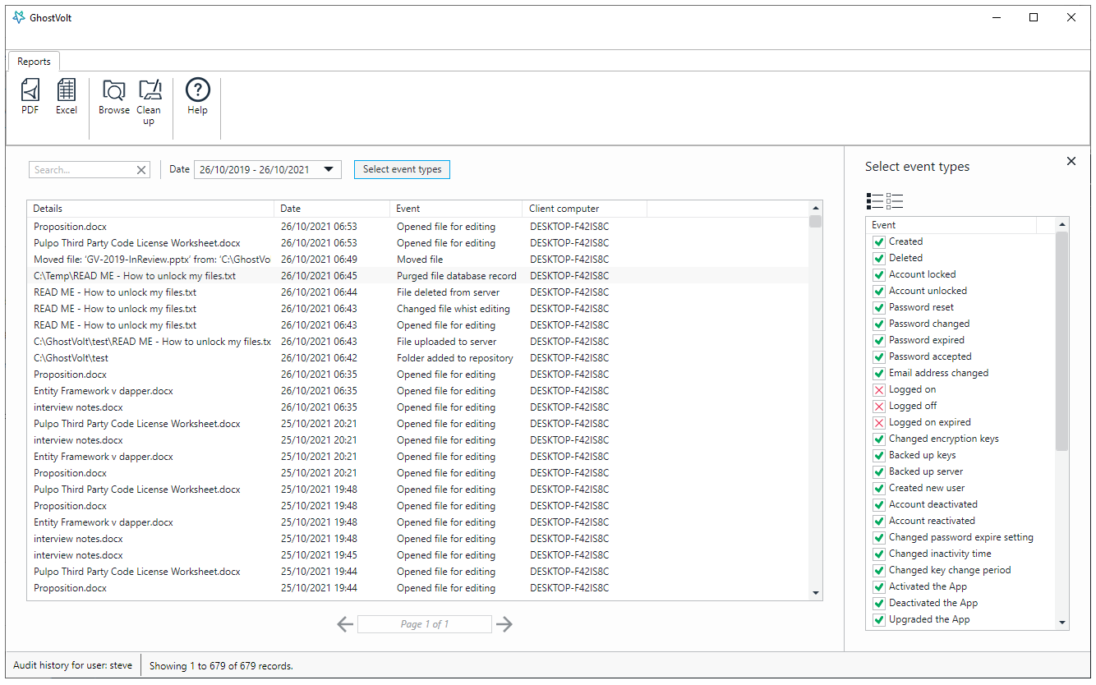Toggle Backed up keys checkbox
The image size is (1096, 685).
[878, 455]
